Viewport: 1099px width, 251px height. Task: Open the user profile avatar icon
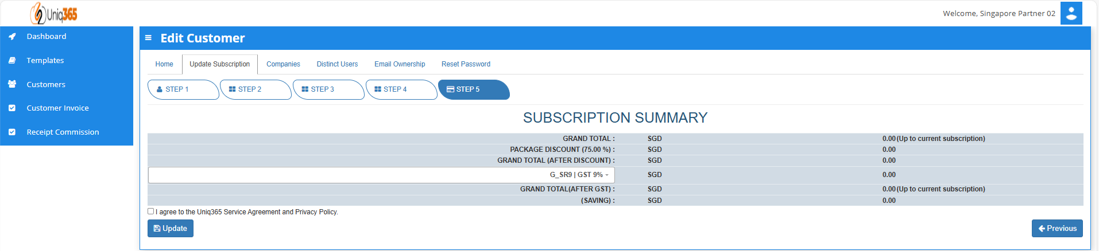point(1071,13)
